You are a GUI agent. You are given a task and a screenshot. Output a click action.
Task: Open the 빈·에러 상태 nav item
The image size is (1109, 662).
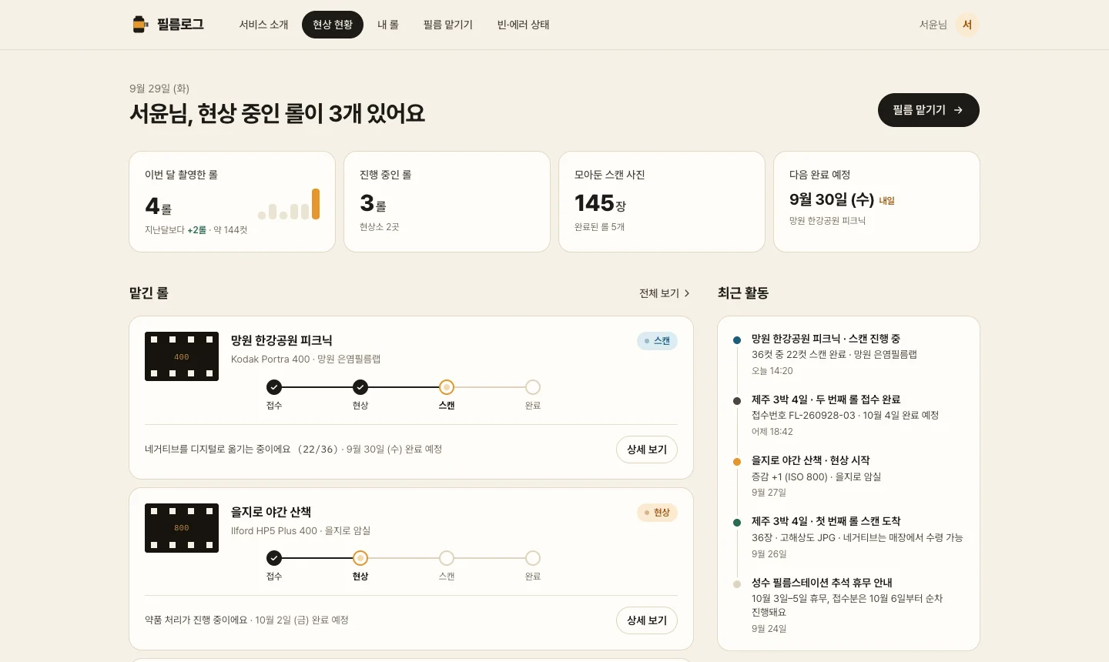(x=524, y=25)
